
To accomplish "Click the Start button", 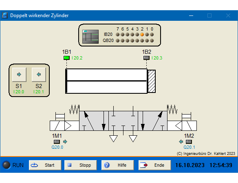I will pyautogui.click(x=45, y=165).
